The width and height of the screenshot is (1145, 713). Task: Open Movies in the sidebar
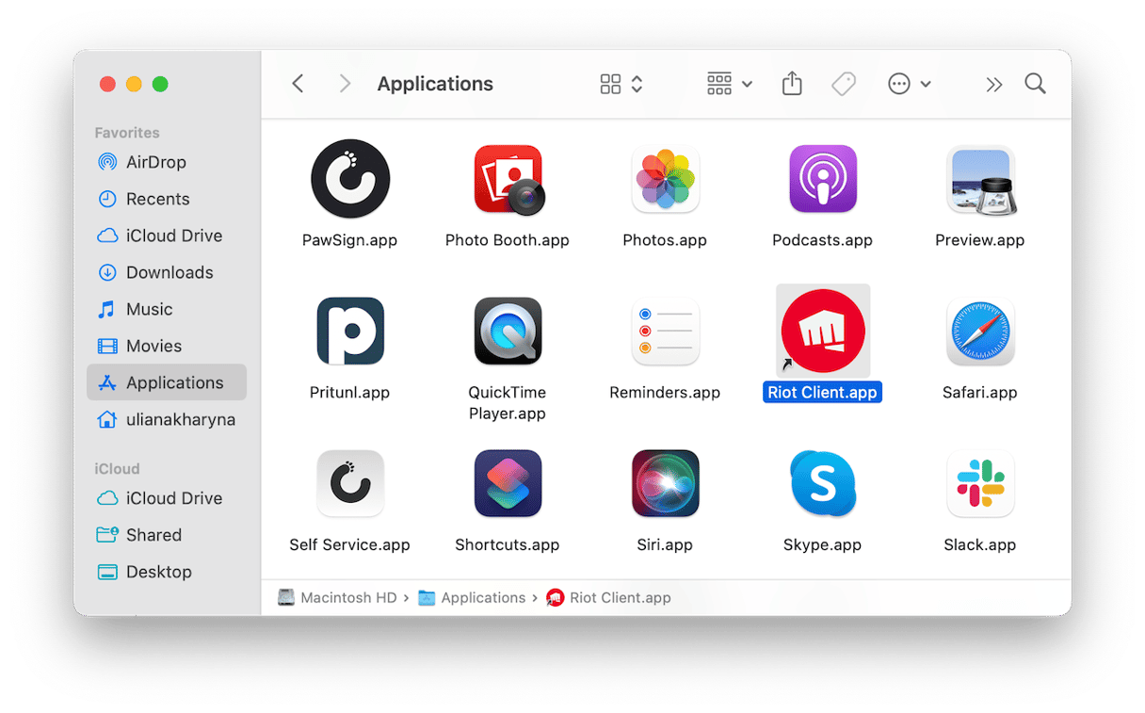coord(167,346)
